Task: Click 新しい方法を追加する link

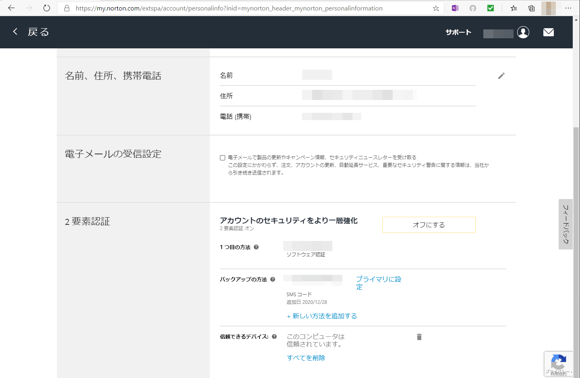Action: click(322, 316)
